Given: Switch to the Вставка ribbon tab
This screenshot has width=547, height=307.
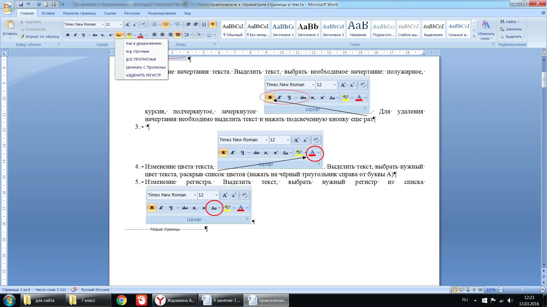Looking at the screenshot, I should click(x=48, y=13).
